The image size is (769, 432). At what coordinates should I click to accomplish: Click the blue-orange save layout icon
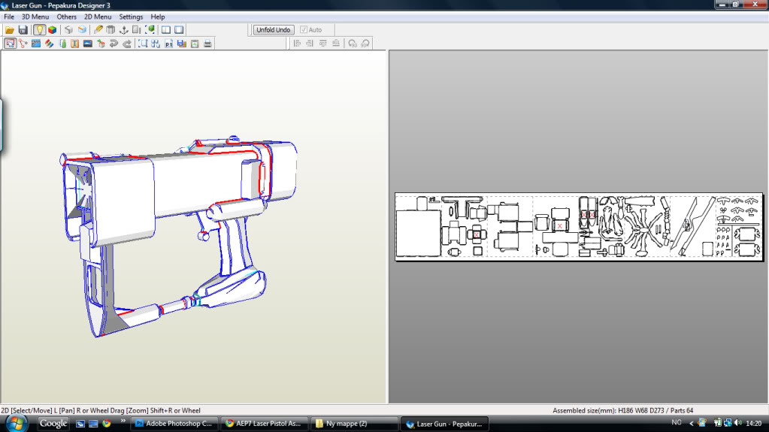[x=181, y=44]
